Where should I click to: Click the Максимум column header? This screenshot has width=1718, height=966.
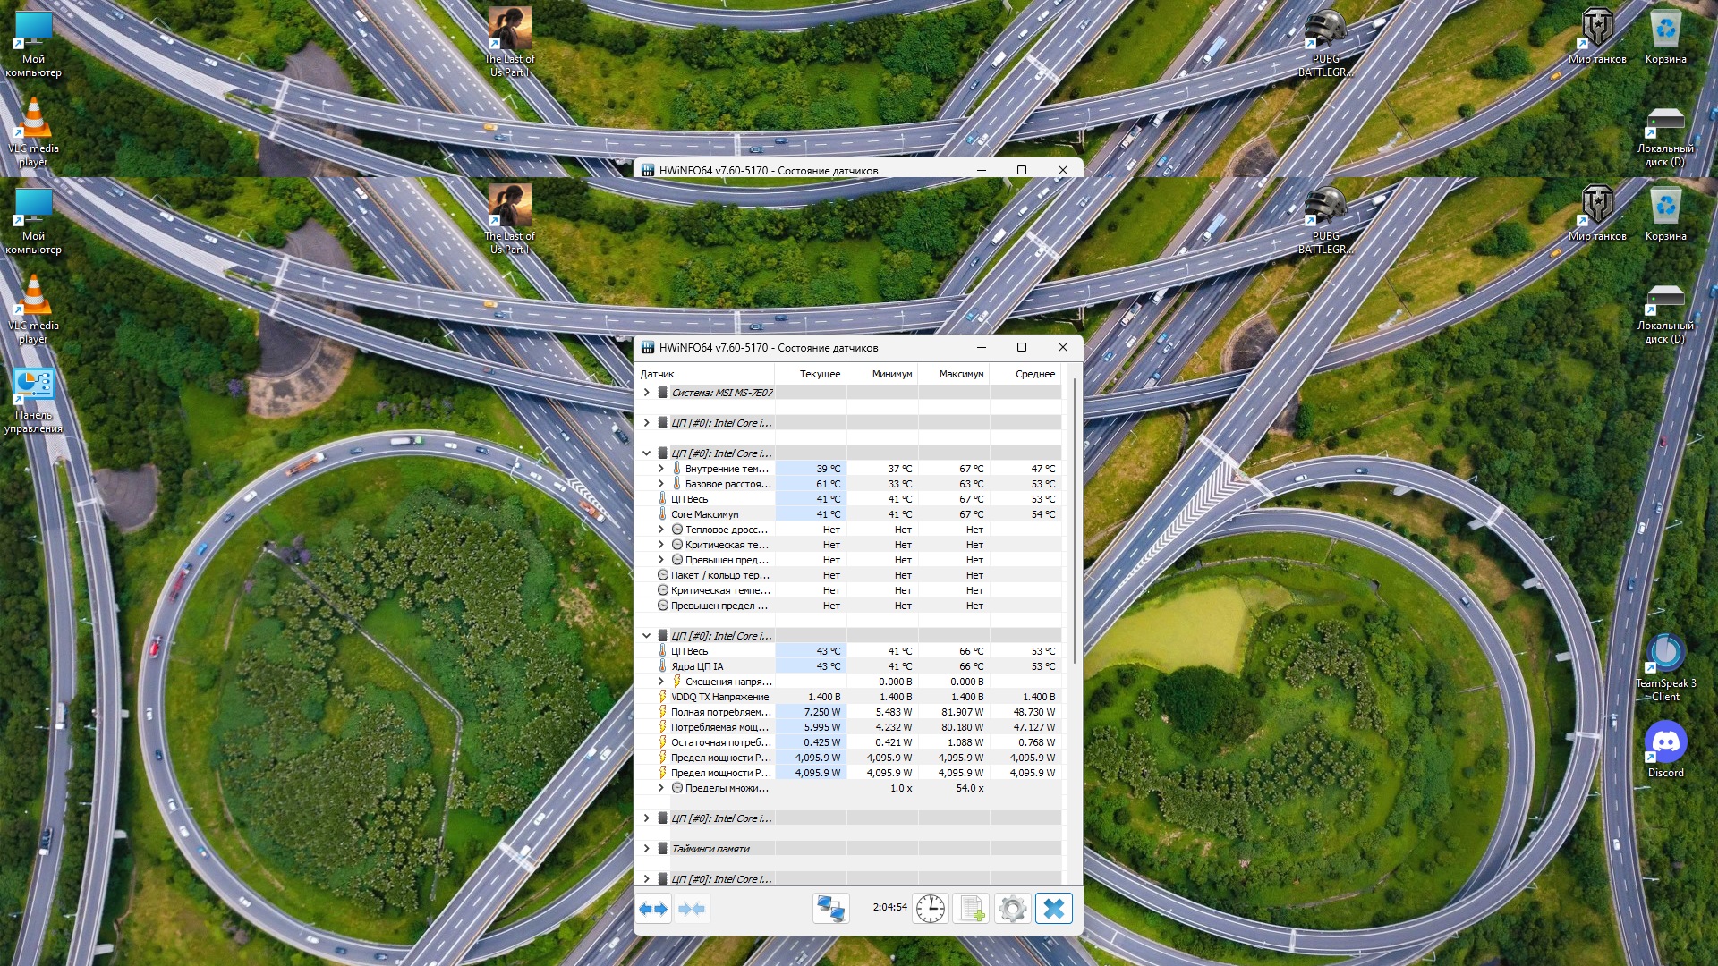pyautogui.click(x=961, y=374)
